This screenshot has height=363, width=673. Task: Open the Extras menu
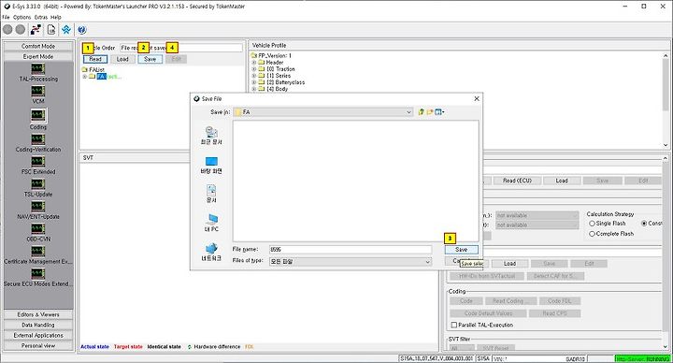pos(41,17)
